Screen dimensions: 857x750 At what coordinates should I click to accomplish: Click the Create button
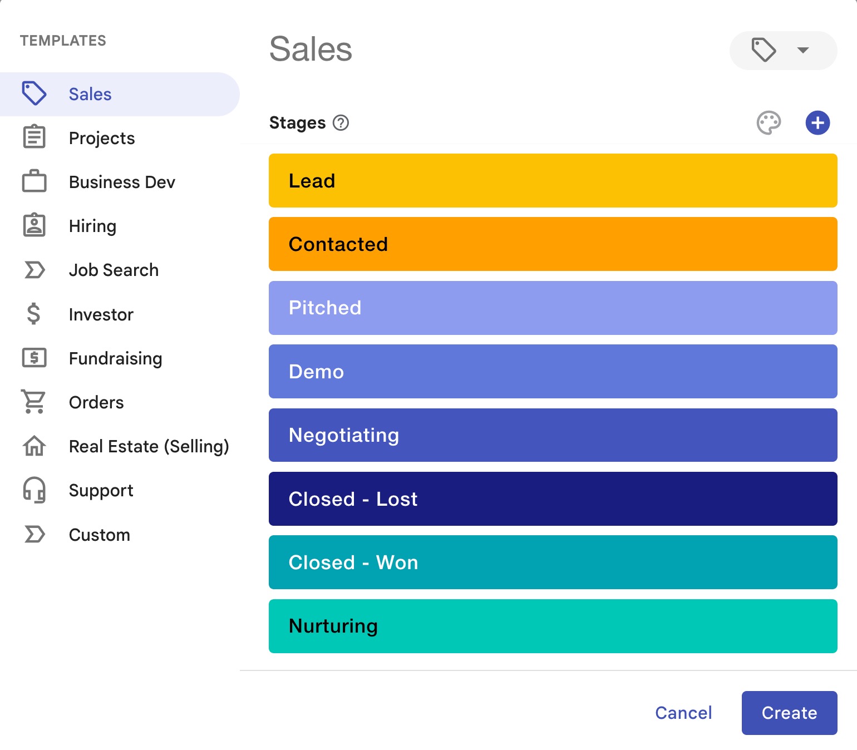click(789, 713)
